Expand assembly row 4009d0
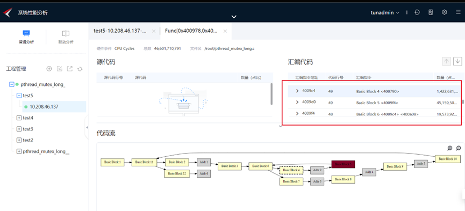 click(297, 102)
